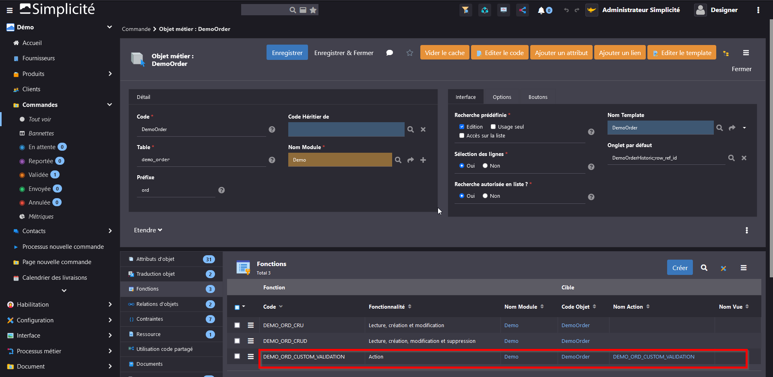Search for Code Héritier de object
The image size is (773, 377).
[411, 129]
